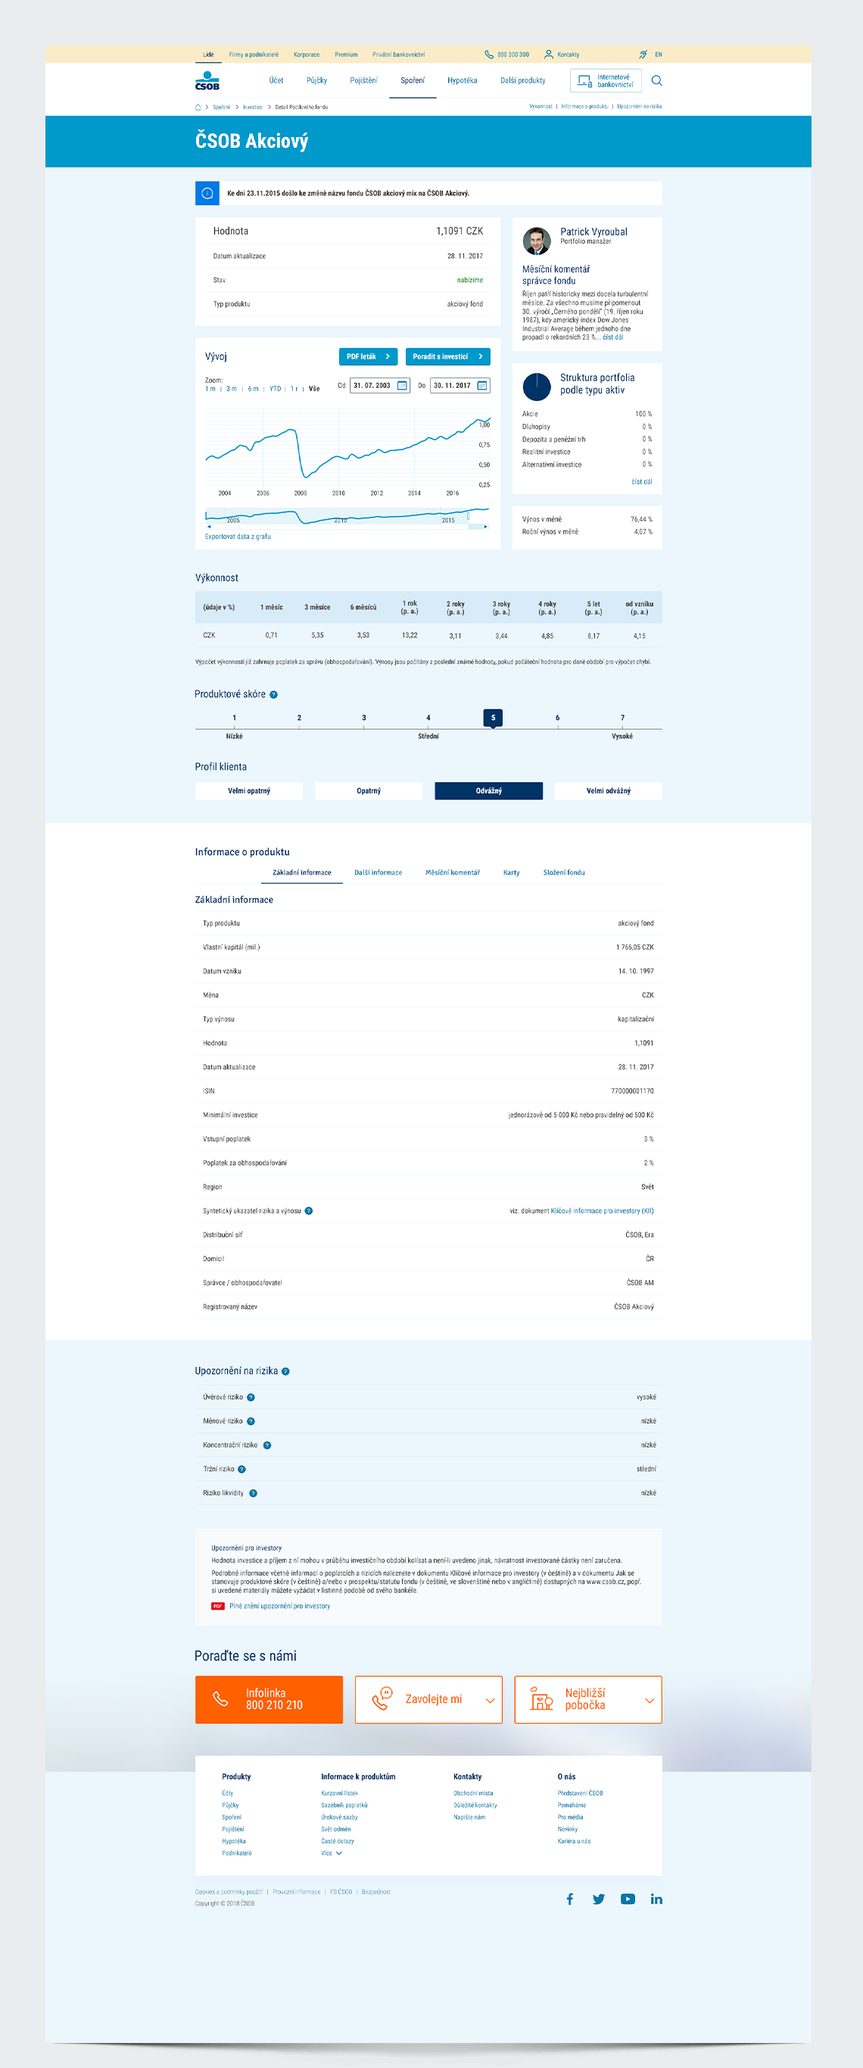Select the 3m chart zoom
863x2068 pixels.
231,389
